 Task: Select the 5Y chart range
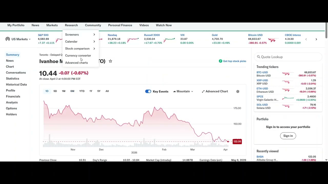(99, 91)
